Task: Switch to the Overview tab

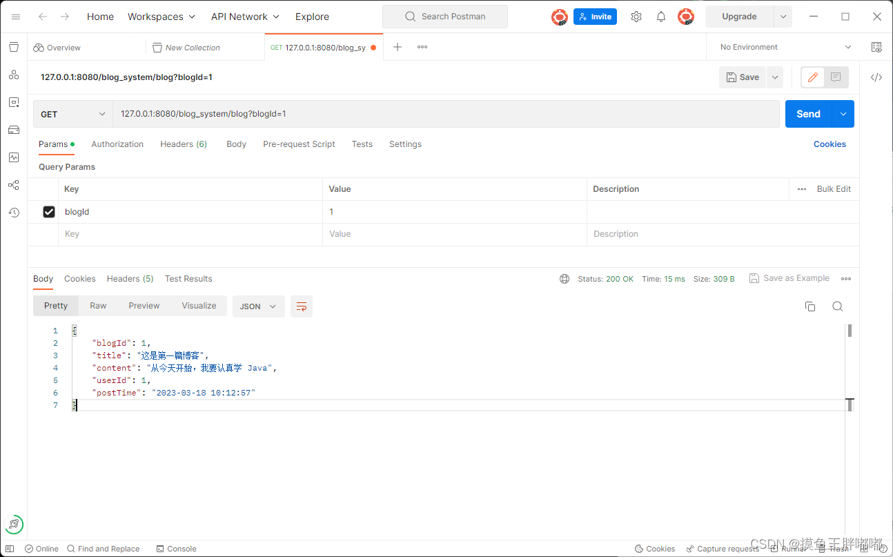Action: [x=63, y=48]
